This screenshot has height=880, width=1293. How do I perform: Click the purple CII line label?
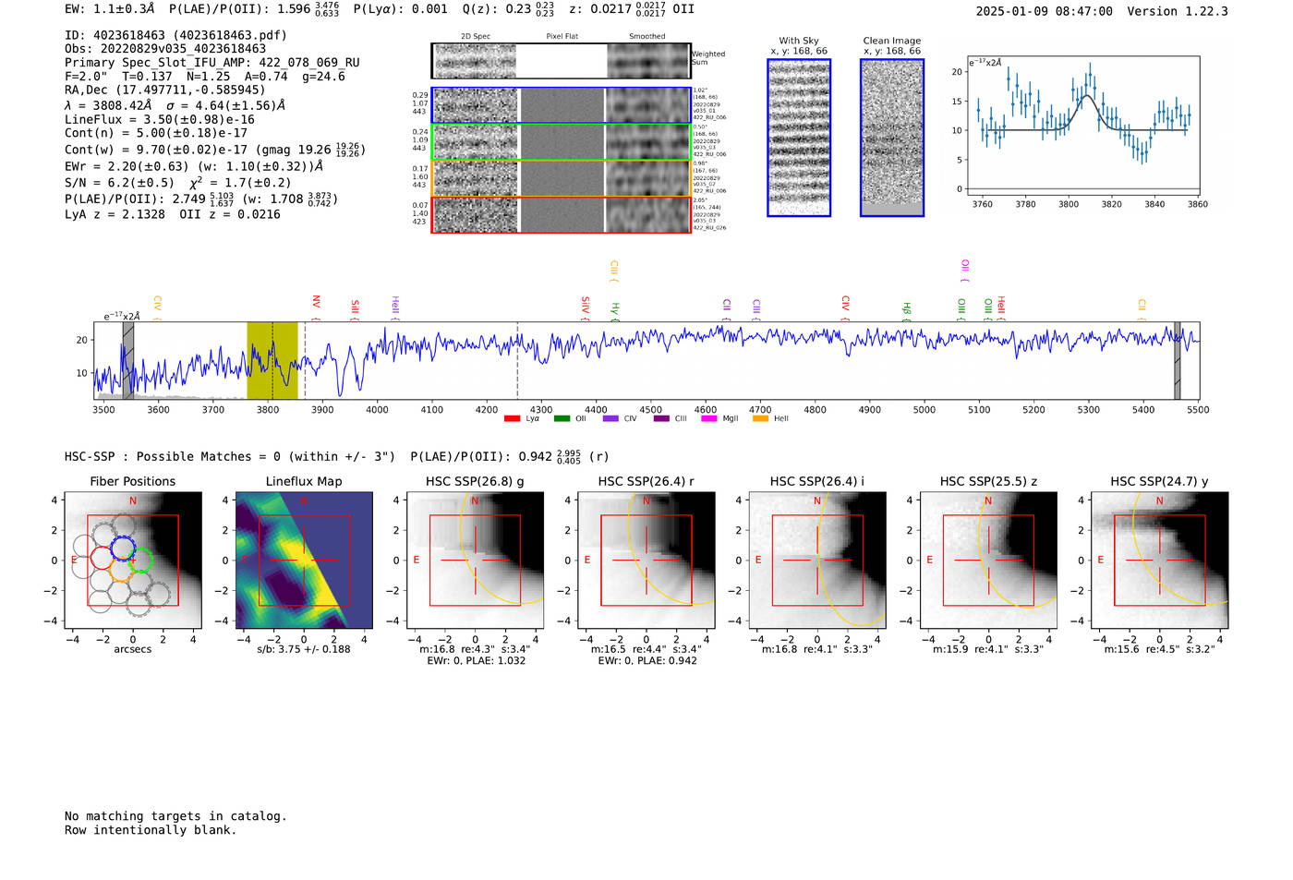click(727, 309)
